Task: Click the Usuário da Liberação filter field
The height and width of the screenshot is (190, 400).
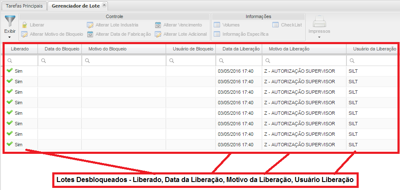Action: pos(372,61)
